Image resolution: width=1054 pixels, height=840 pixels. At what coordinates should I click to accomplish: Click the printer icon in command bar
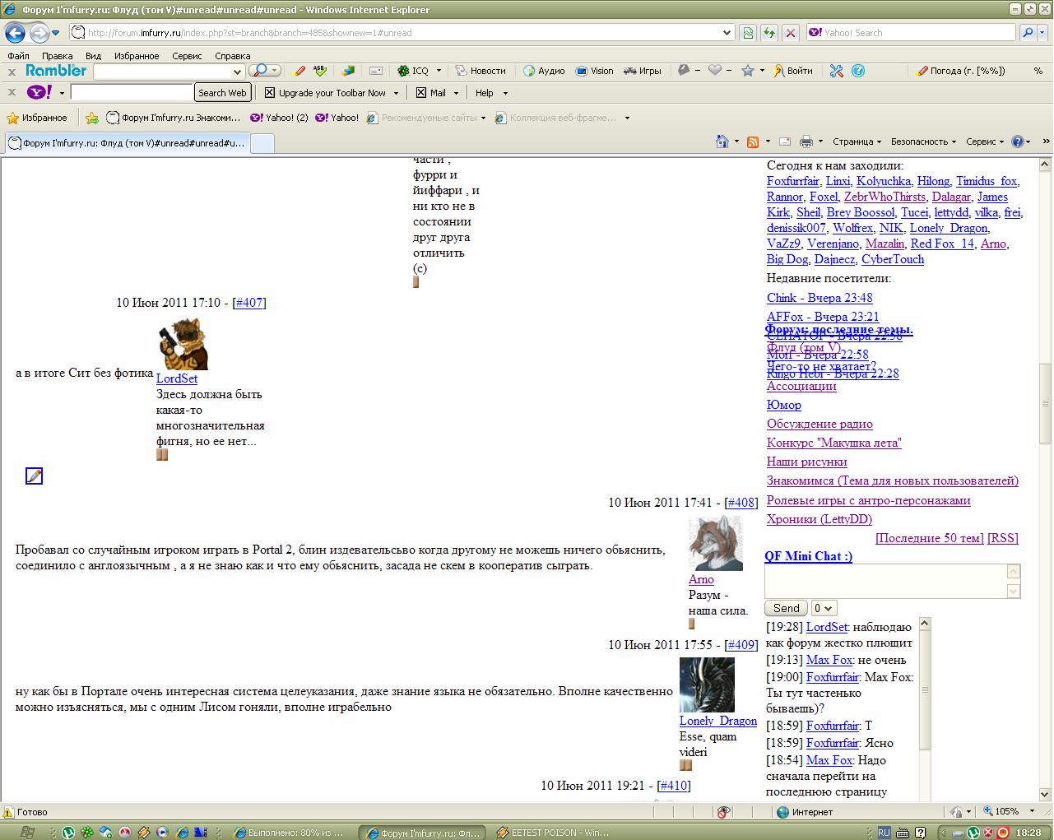pos(806,142)
